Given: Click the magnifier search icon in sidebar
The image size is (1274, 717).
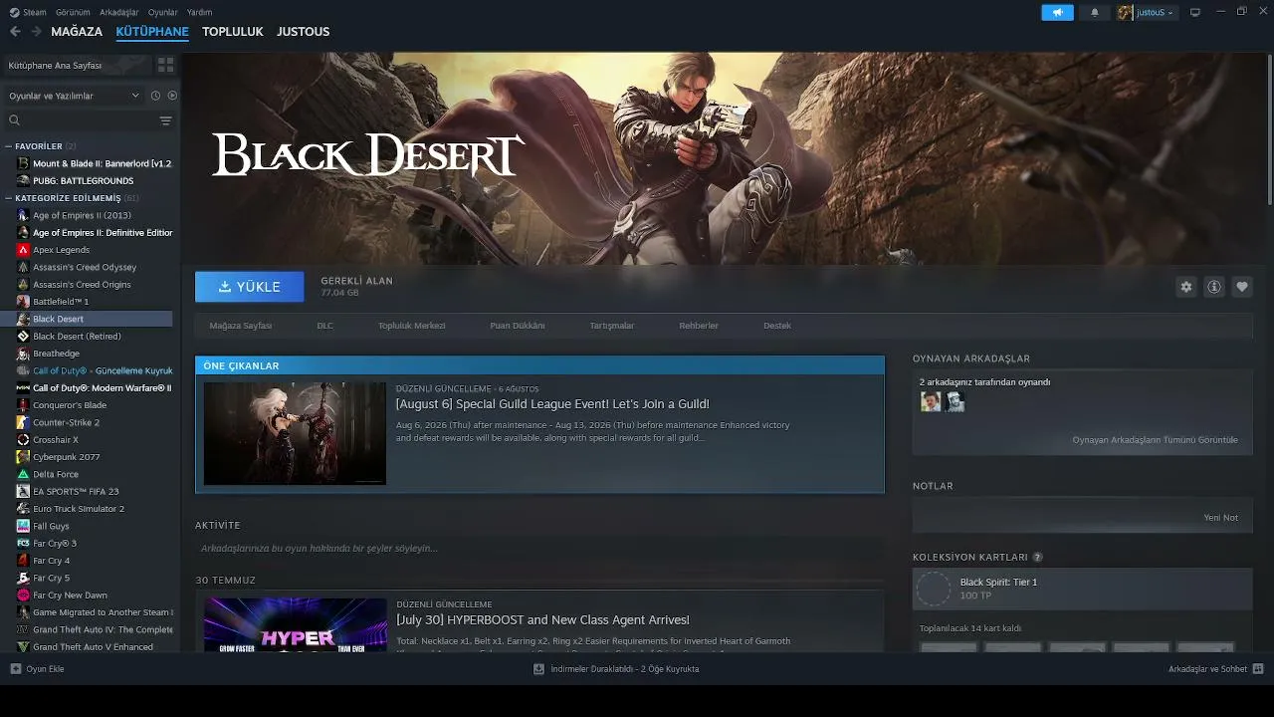Looking at the screenshot, I should [x=14, y=120].
